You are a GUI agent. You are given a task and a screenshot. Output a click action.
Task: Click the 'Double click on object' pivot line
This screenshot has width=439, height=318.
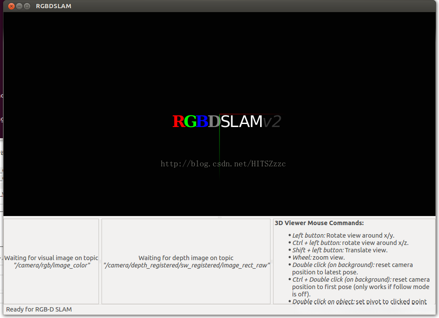359,302
